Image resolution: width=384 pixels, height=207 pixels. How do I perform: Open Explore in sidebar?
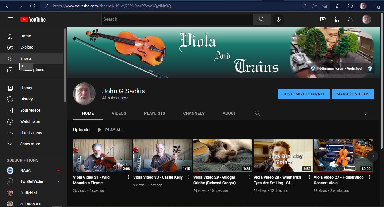coord(31,47)
